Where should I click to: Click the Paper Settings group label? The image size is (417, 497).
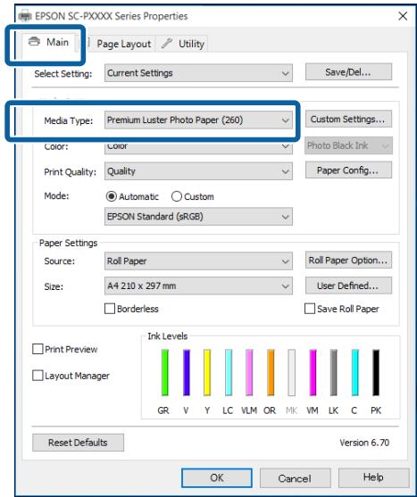pos(68,243)
